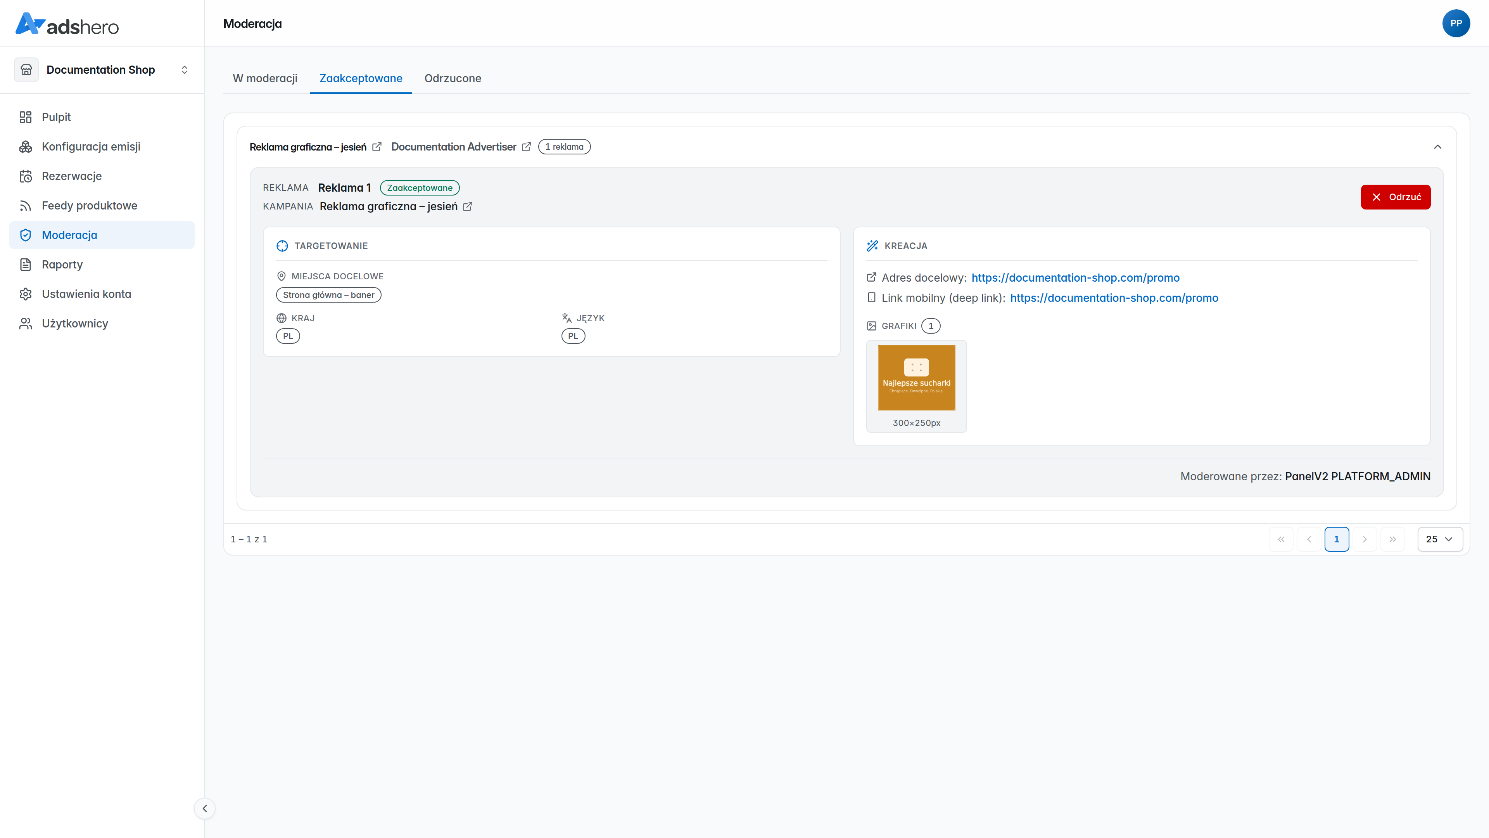This screenshot has width=1489, height=838.
Task: Select page 1 in pagination
Action: (1336, 539)
